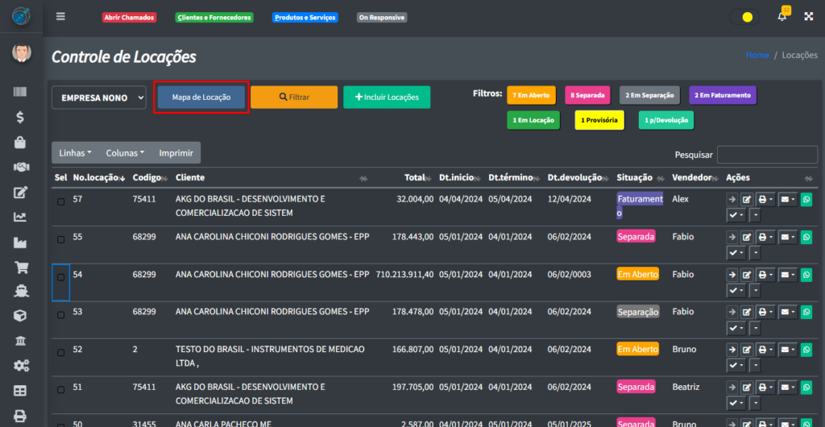Viewport: 825px width, 427px height.
Task: Expand the Colunas dropdown
Action: (x=125, y=152)
